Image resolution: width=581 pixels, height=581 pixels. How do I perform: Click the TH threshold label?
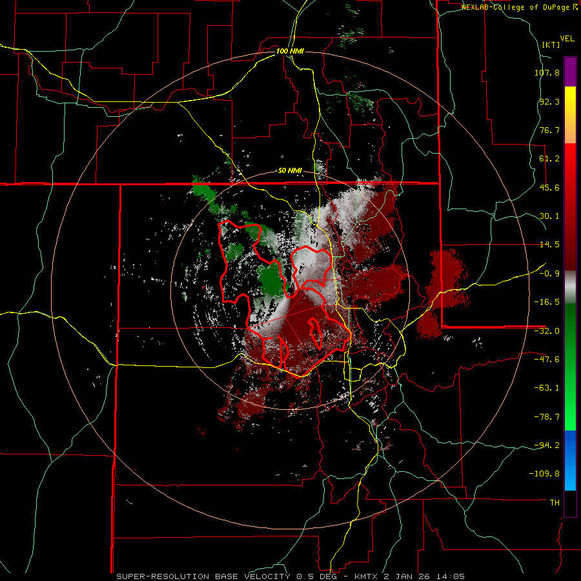555,503
